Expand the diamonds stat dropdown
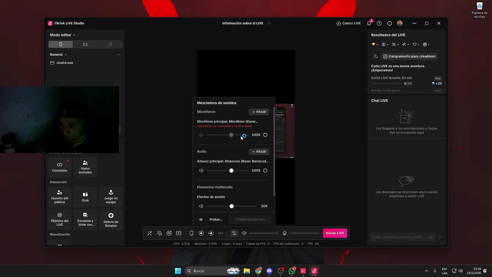This screenshot has height=277, width=492. click(x=375, y=45)
